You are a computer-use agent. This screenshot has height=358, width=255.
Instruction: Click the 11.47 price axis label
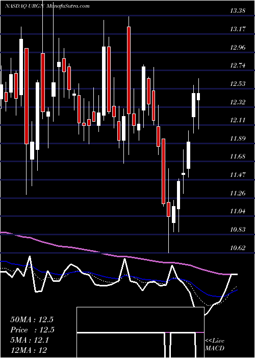(x=238, y=175)
